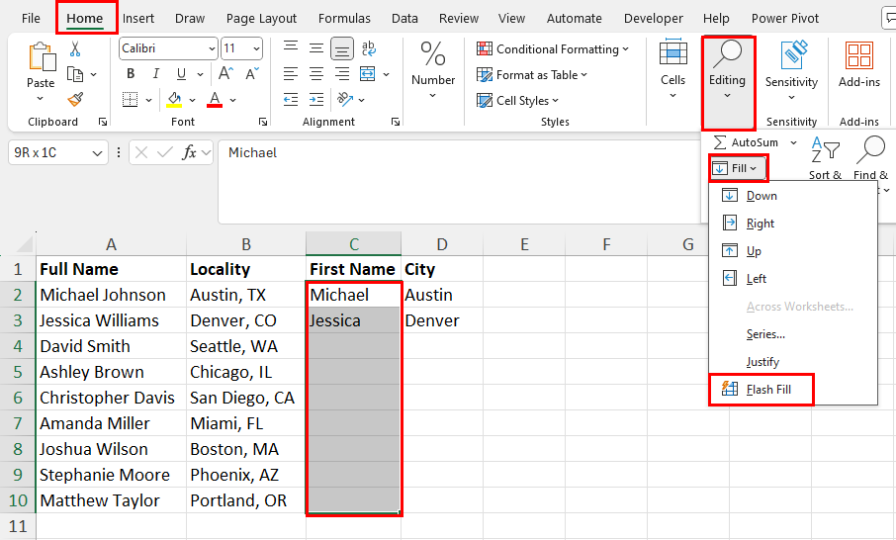Align text right
896x540 pixels.
point(342,74)
